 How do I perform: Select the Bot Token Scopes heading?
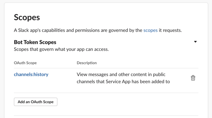[35, 42]
